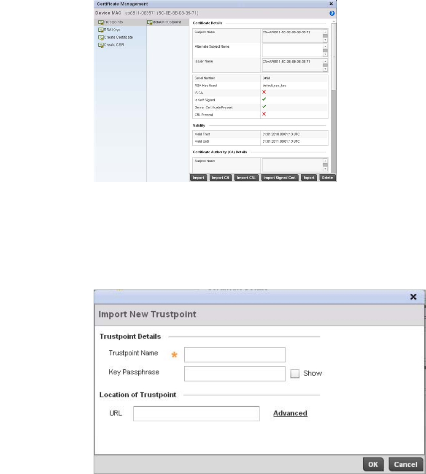The height and width of the screenshot is (474, 426).
Task: Focus the Key Passphrase input field
Action: coord(235,374)
